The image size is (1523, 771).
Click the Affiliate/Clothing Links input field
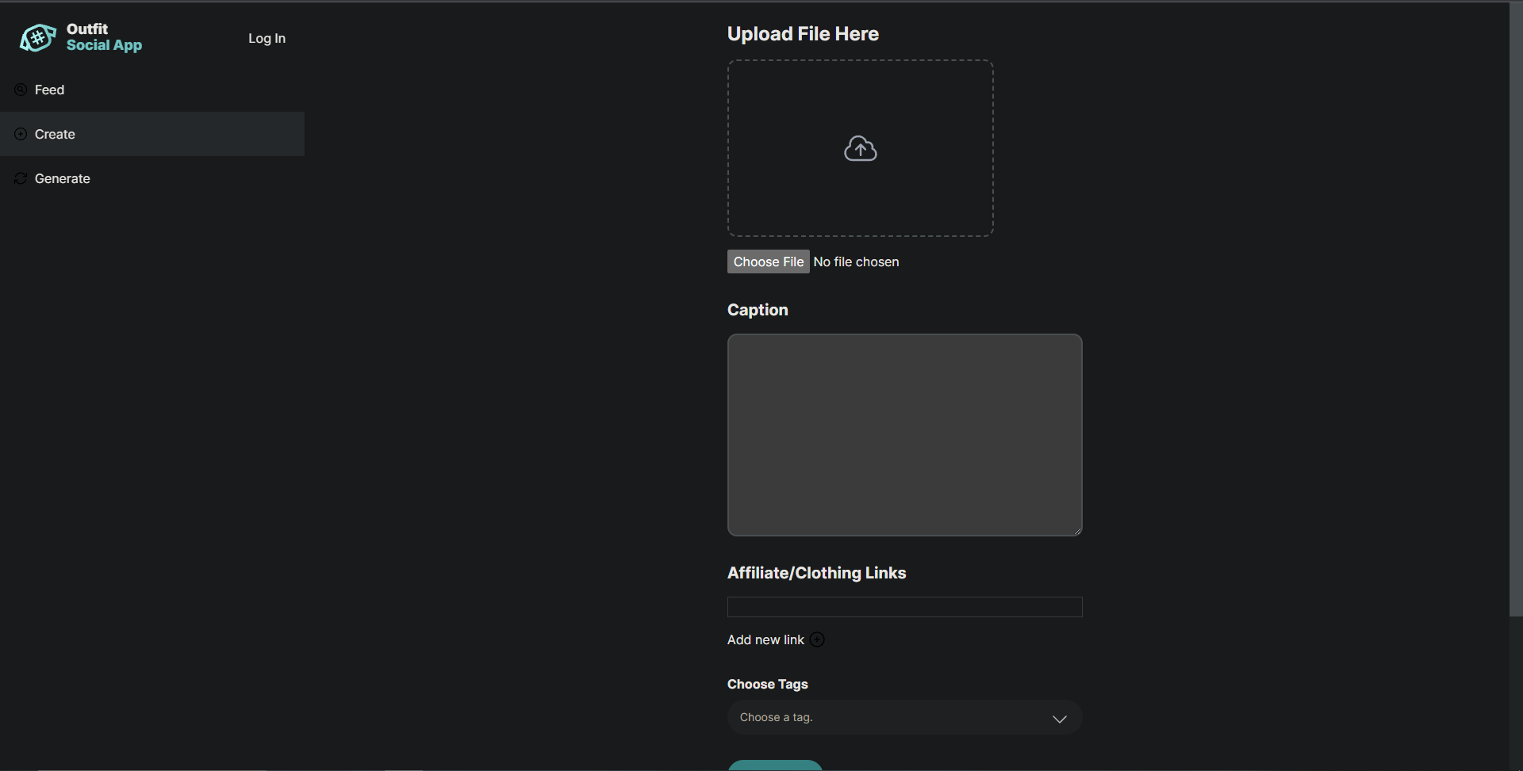(x=904, y=607)
